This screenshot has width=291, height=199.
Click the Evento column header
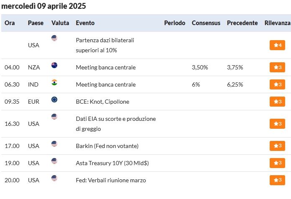pos(85,23)
